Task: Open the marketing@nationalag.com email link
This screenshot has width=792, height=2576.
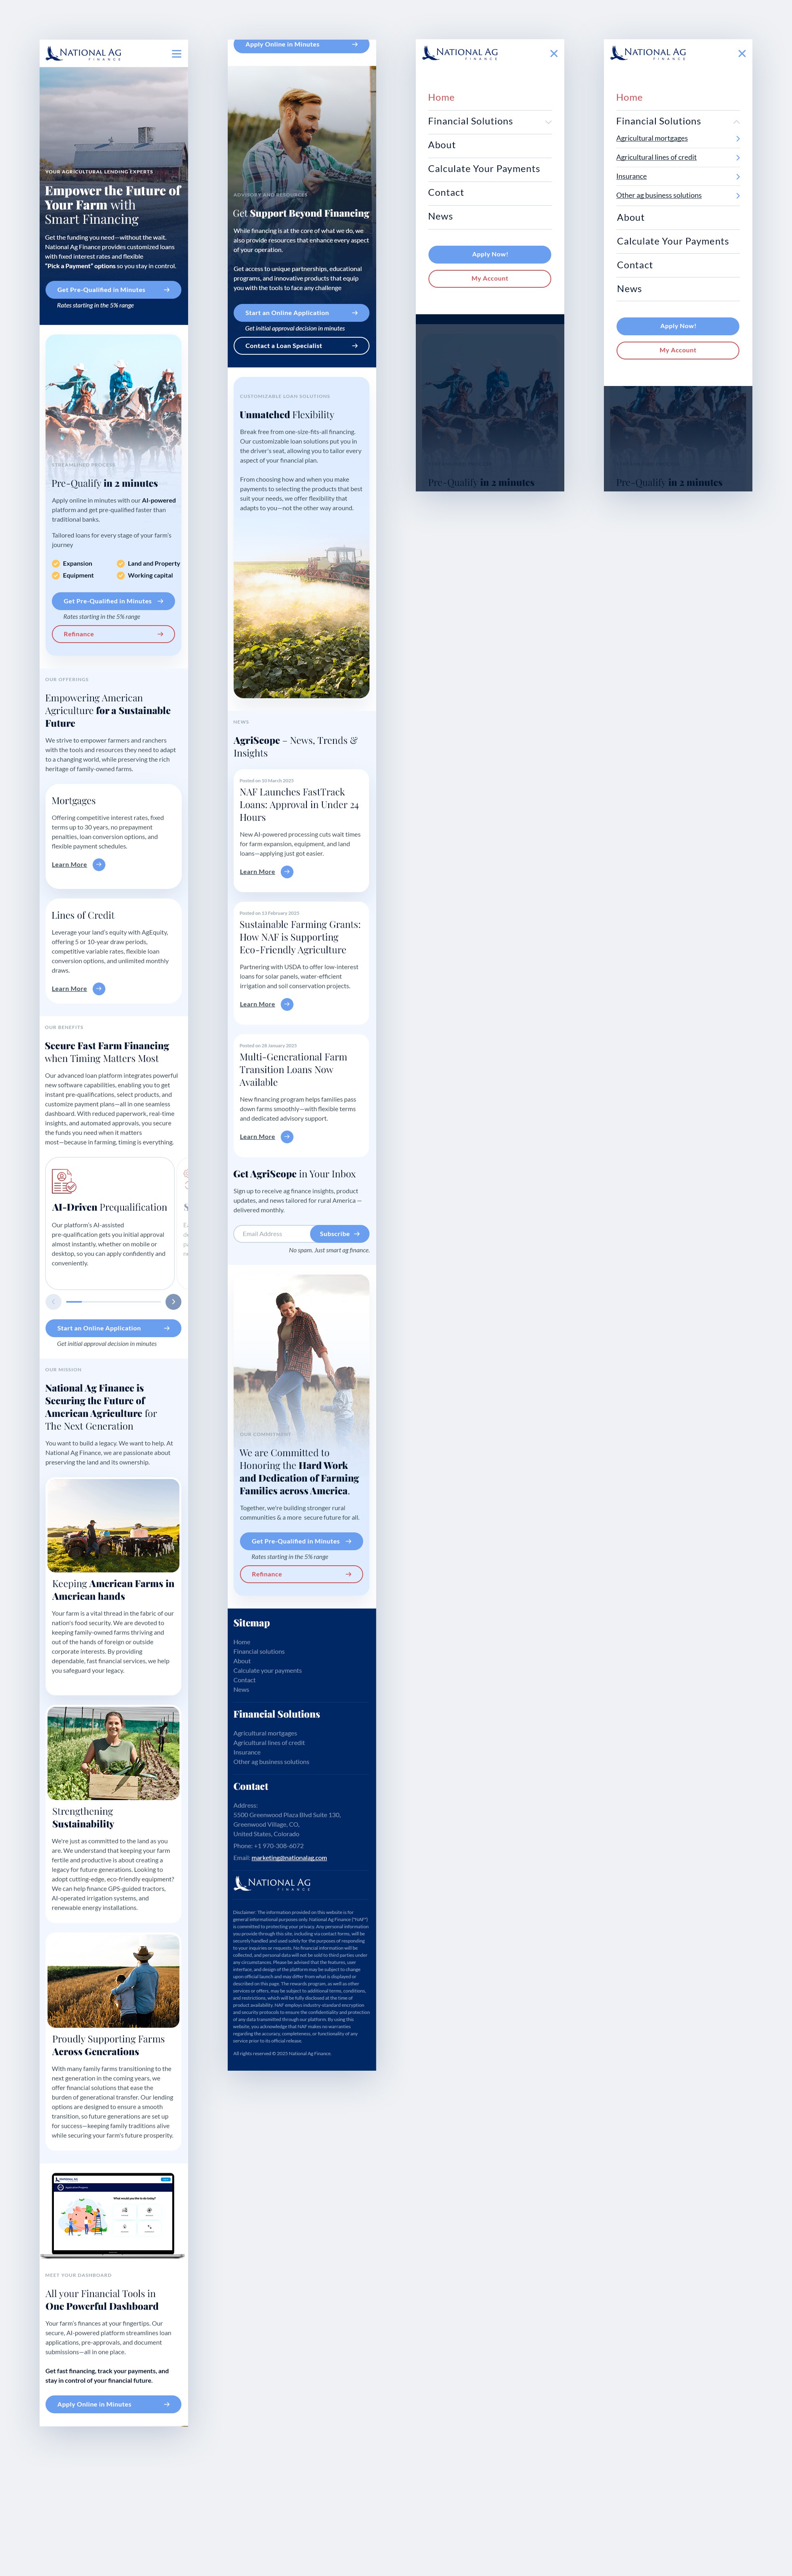Action: click(x=289, y=1858)
